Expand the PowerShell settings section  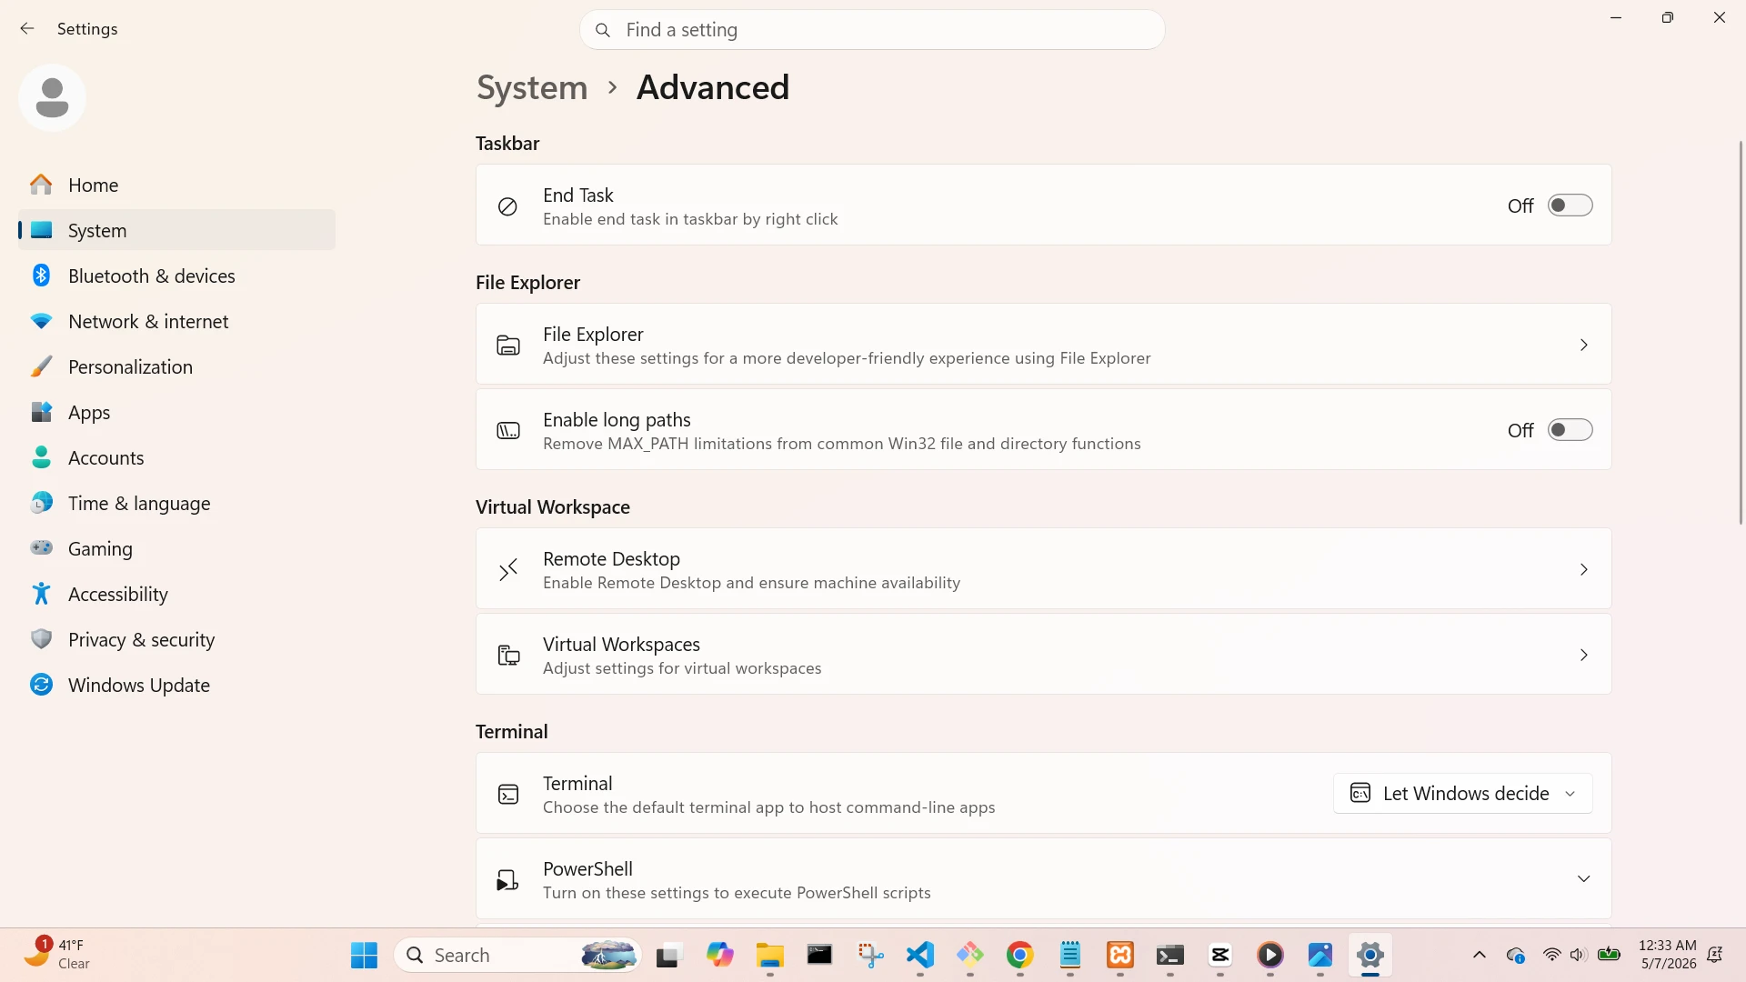(x=1043, y=879)
